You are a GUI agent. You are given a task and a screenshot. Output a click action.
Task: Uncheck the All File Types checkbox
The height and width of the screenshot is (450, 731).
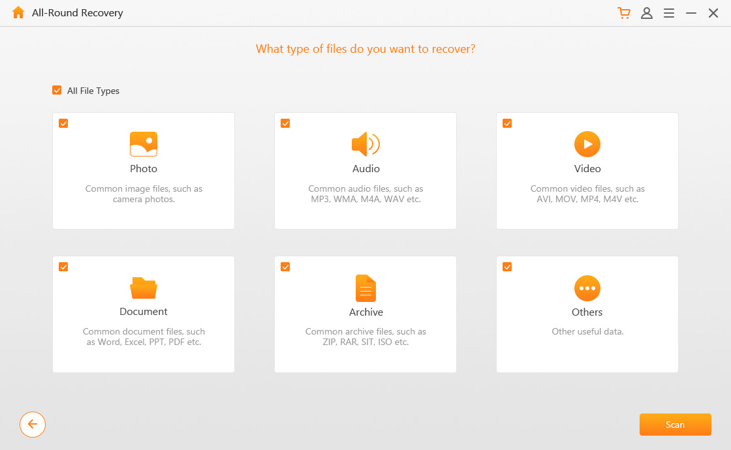57,90
